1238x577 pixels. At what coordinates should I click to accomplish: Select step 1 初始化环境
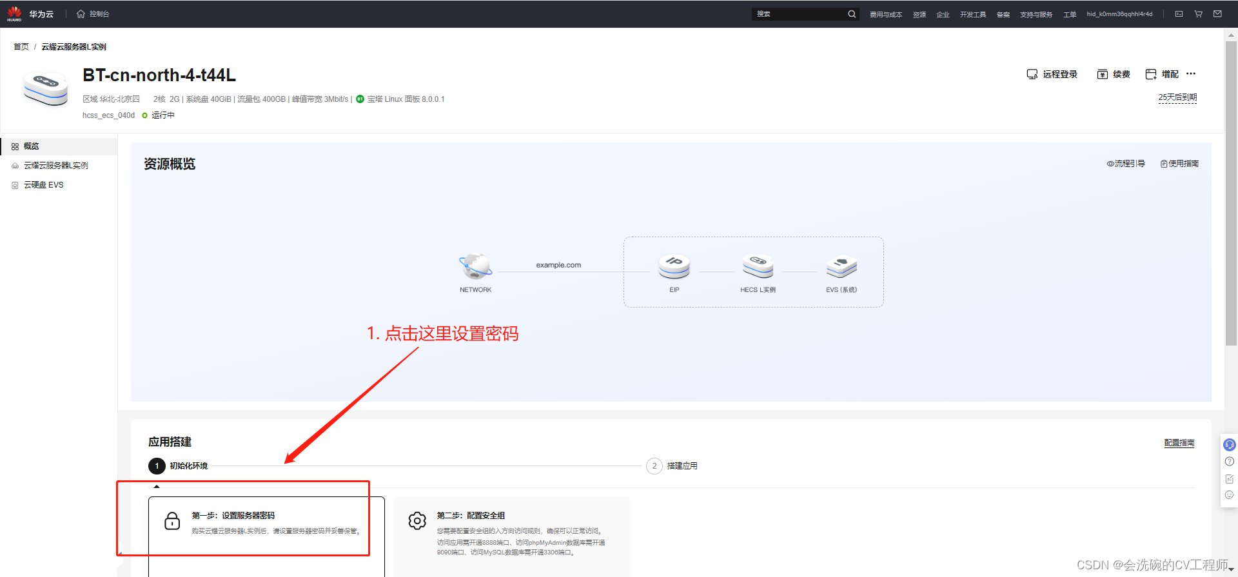pos(178,465)
